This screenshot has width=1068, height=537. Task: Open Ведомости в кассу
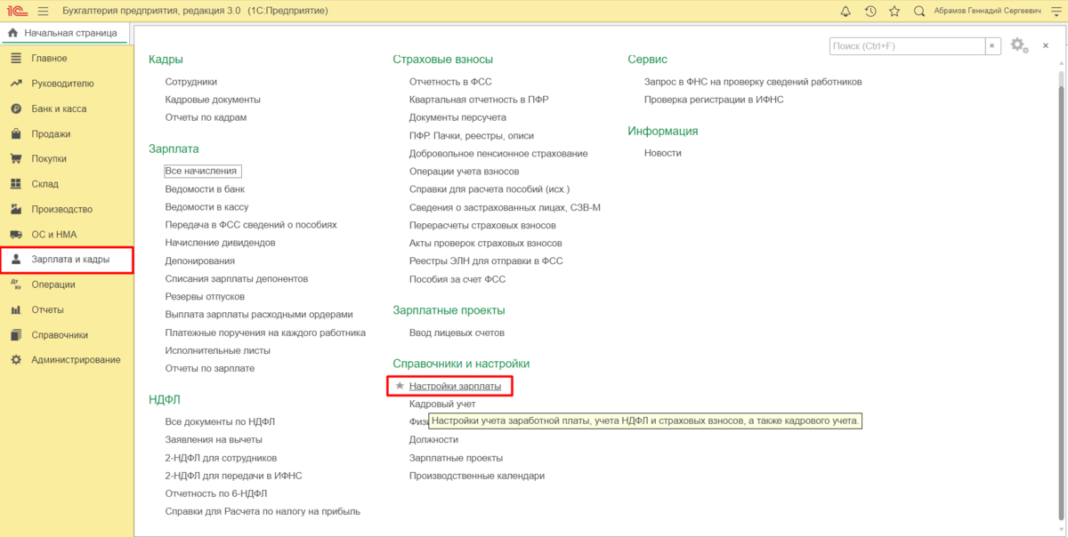[206, 207]
